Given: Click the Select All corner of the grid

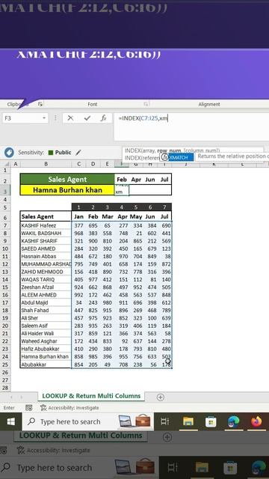Looking at the screenshot, I should (6, 164).
